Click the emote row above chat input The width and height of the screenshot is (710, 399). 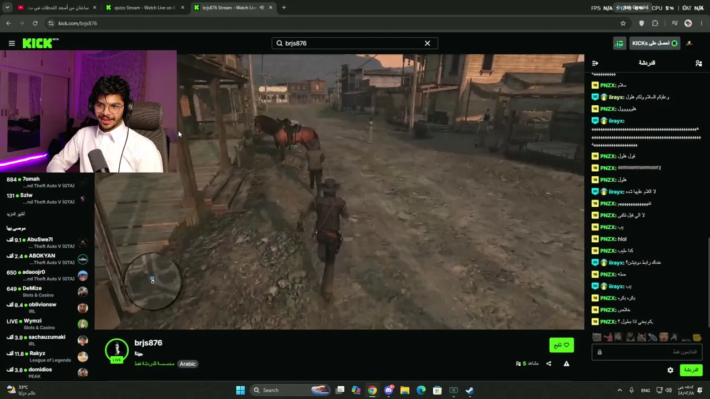point(647,337)
